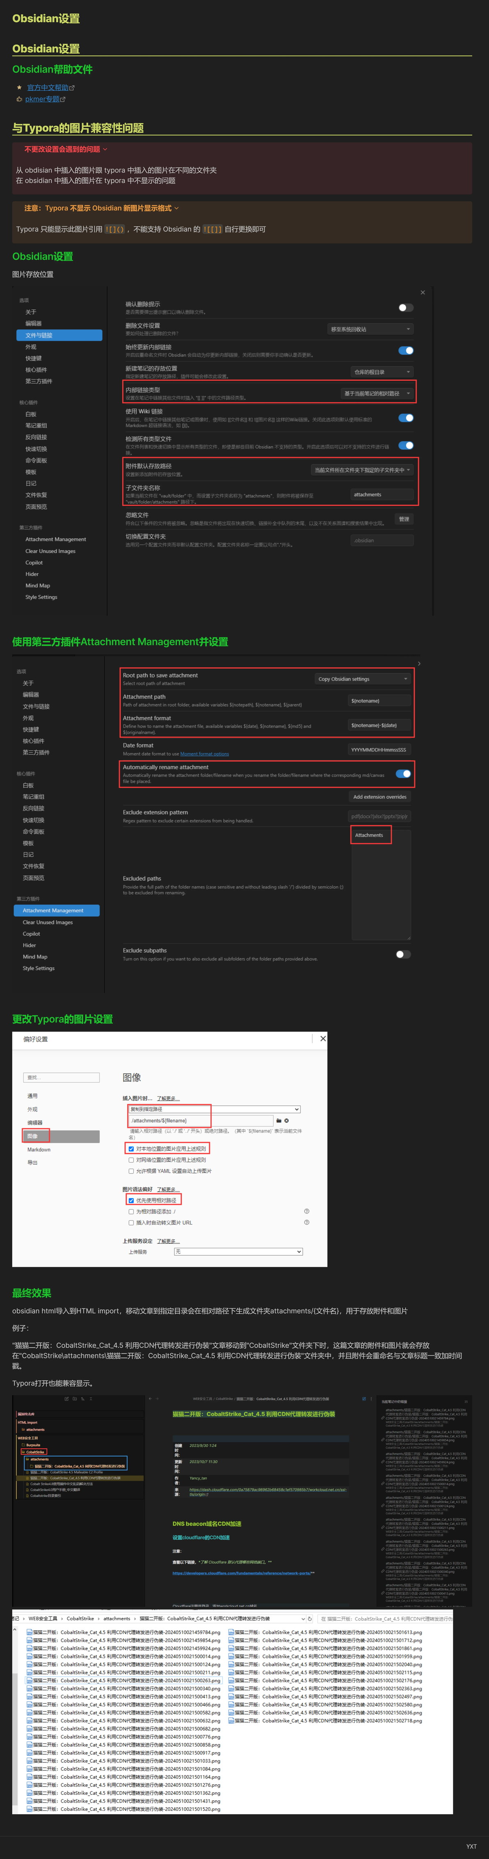The height and width of the screenshot is (1859, 489).
Task: Click the Attachment format ${notename}-${date} field
Action: (379, 725)
